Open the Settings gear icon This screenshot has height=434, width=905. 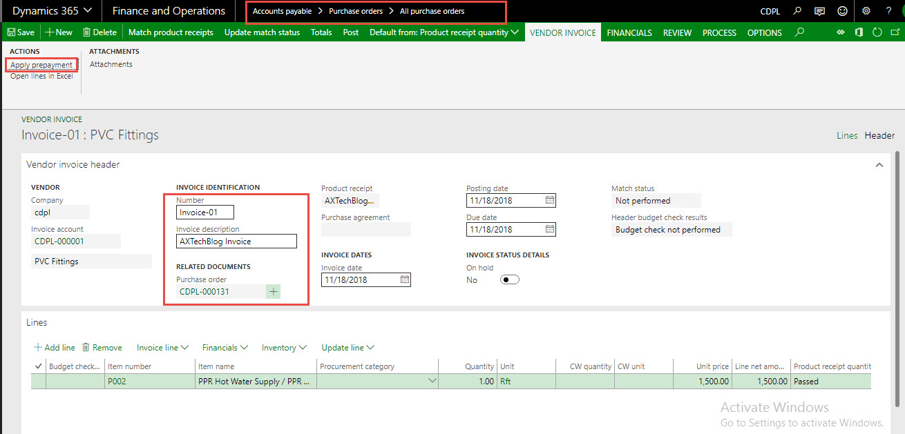tap(866, 11)
